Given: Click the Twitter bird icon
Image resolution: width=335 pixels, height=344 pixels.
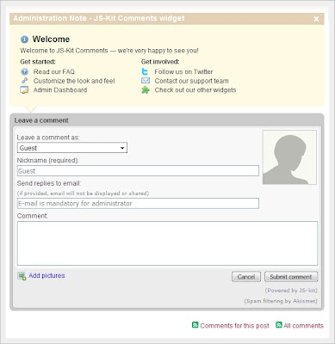Looking at the screenshot, I should coord(146,71).
